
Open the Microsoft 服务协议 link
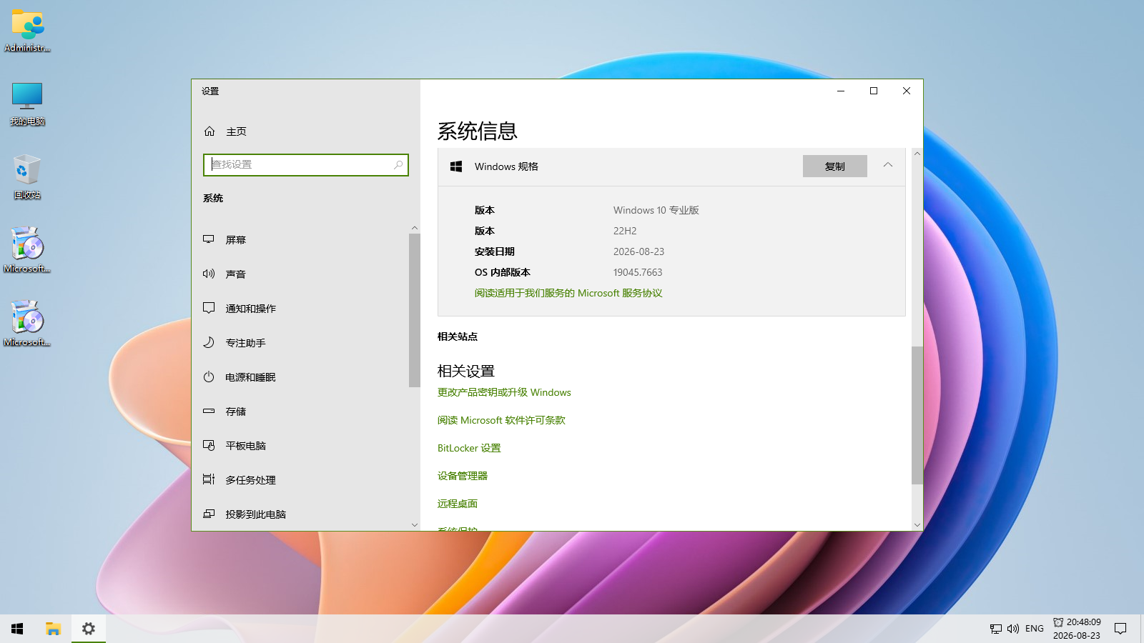pyautogui.click(x=568, y=293)
